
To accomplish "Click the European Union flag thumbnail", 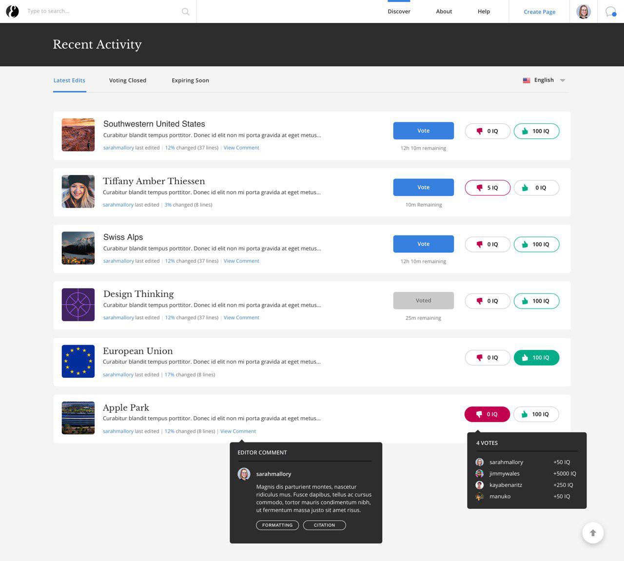I will tap(78, 361).
